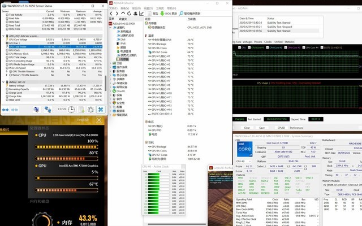Refresh the AIDA64 page
Screen dimensions: 362x226
pyautogui.click(x=130, y=14)
